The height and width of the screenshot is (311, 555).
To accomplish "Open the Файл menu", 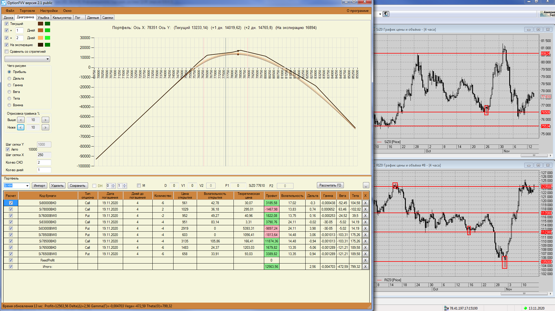I will click(x=10, y=11).
